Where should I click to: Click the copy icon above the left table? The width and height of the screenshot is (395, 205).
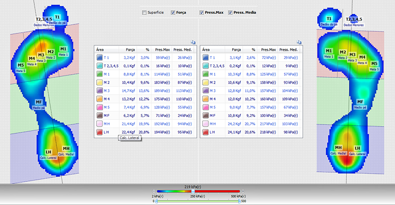pyautogui.click(x=193, y=43)
